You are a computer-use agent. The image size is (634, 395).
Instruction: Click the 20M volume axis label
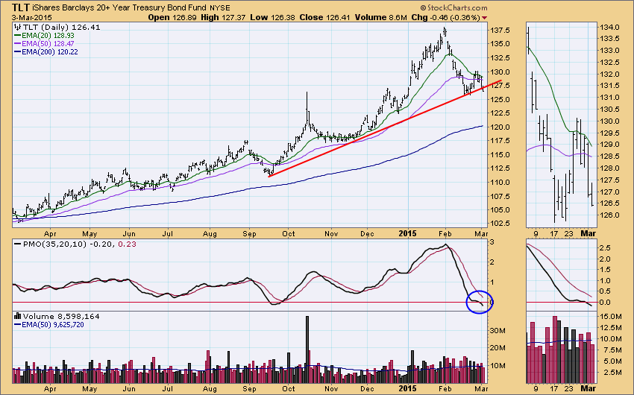pos(498,348)
